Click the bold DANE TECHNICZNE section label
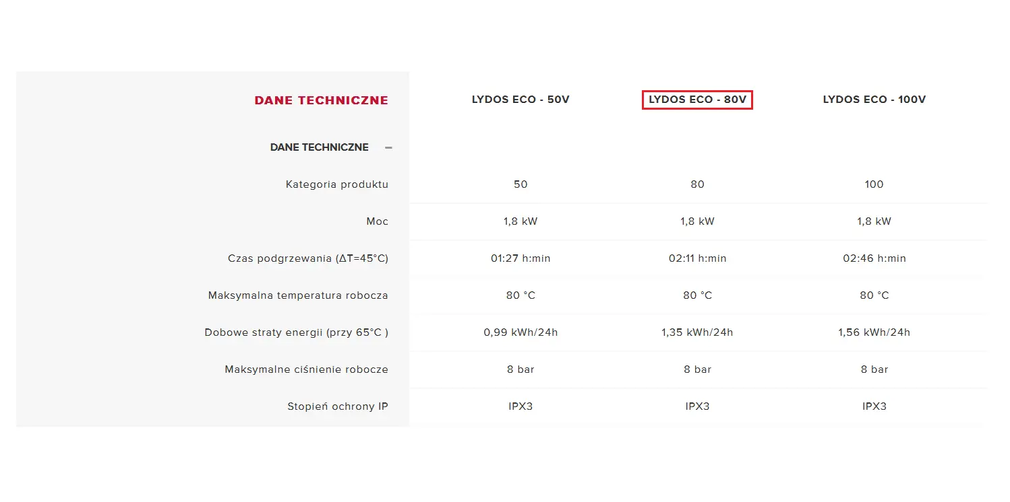This screenshot has width=1010, height=502. pyautogui.click(x=320, y=147)
